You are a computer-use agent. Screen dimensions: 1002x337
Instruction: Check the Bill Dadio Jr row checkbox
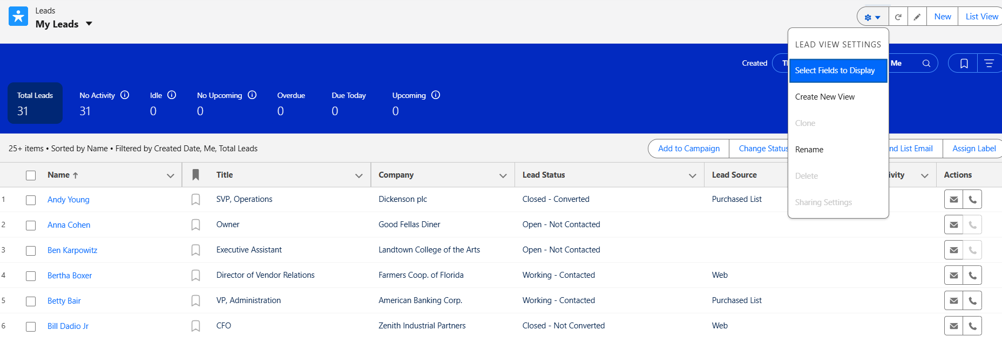31,327
